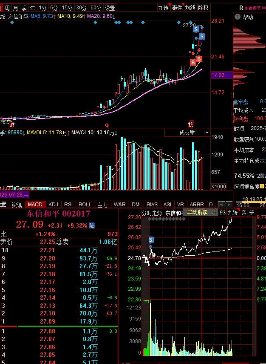Toggle 除权 ex-rights adjustment
The height and width of the screenshot is (364, 266).
203,8
